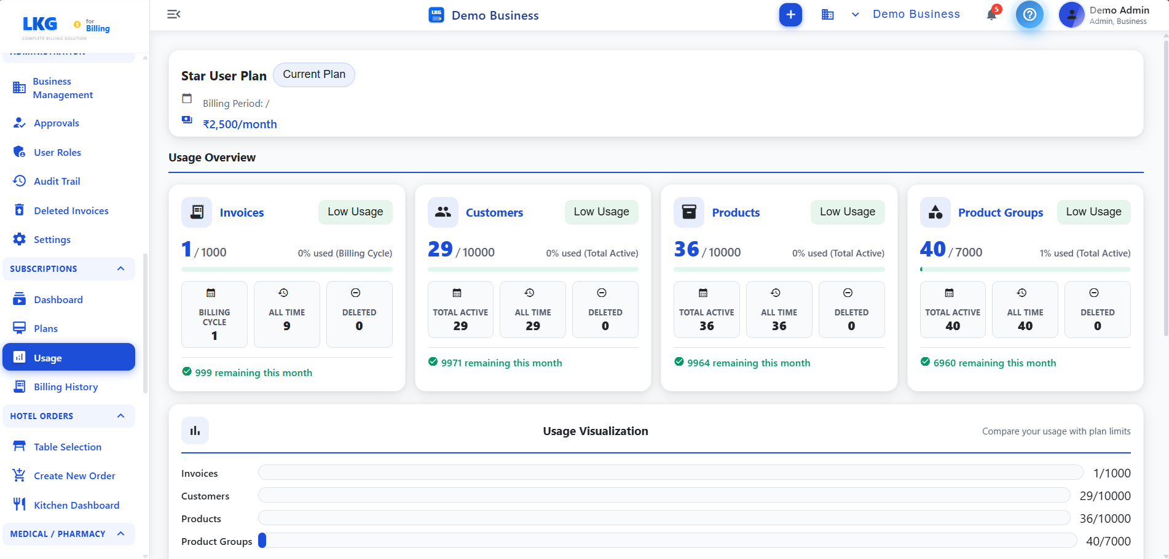Open notifications bell with 5 alerts

992,13
